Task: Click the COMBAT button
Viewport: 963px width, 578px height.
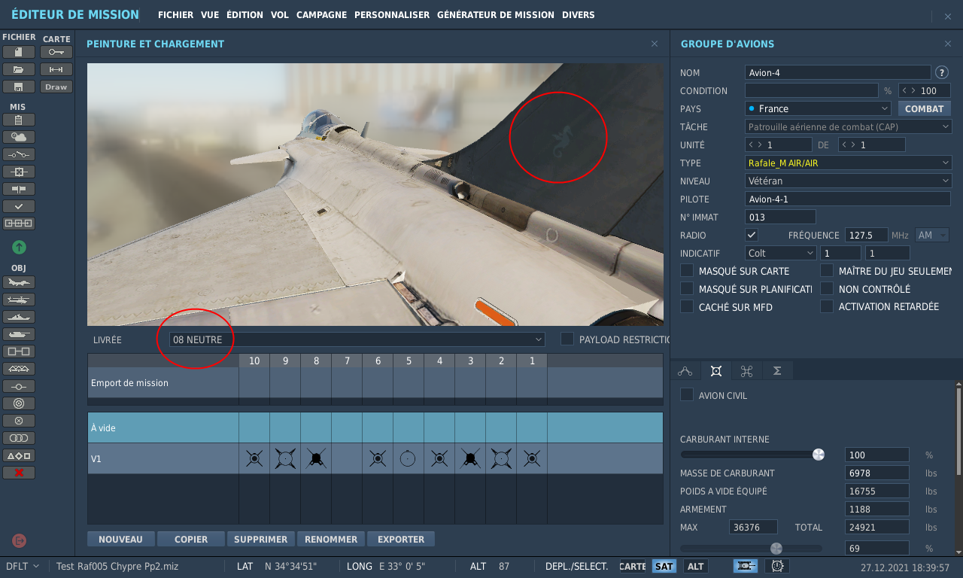Action: coord(924,109)
